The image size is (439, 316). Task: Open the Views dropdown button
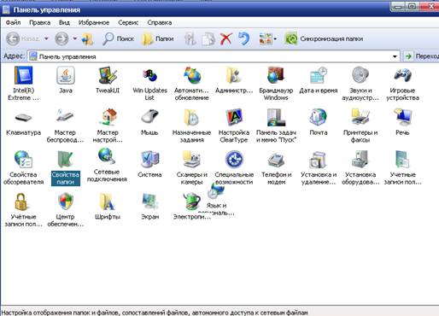pos(268,38)
